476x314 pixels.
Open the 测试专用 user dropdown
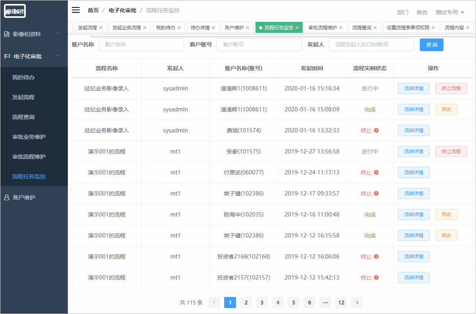tap(450, 12)
